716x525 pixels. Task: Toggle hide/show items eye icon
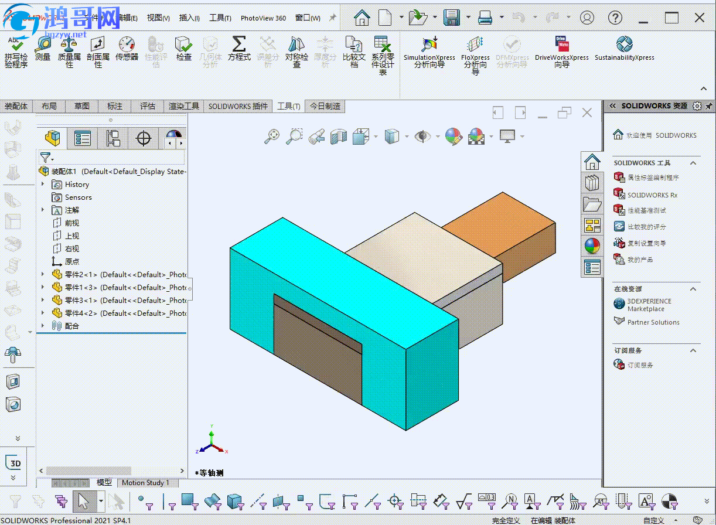point(422,137)
